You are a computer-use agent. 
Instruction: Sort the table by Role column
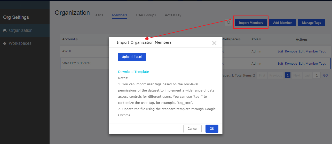260,39
